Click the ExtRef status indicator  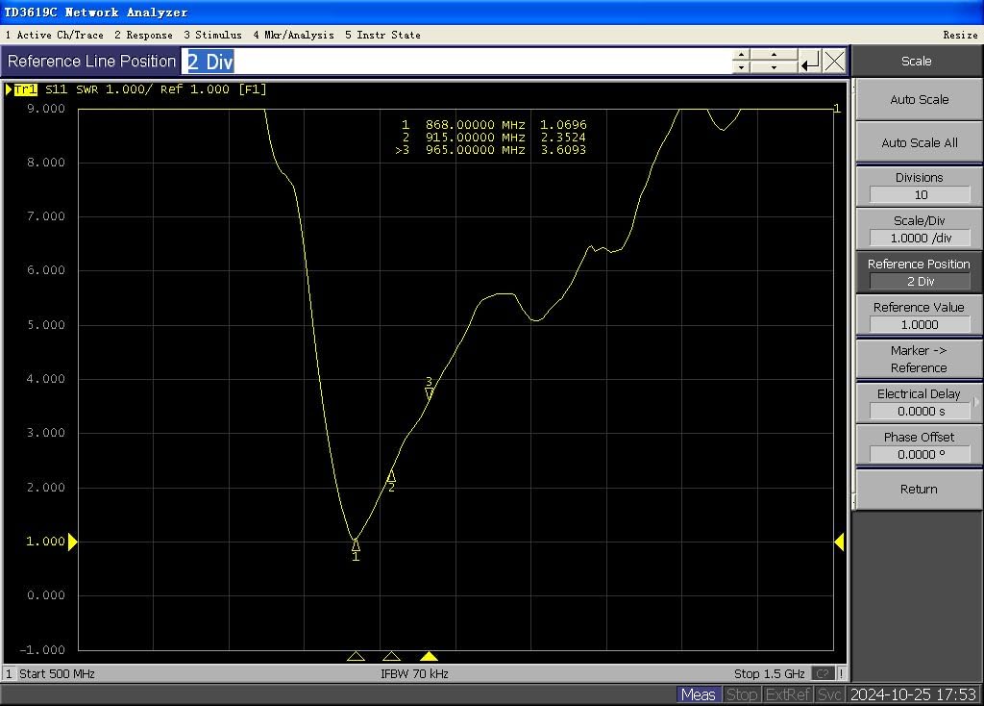[787, 694]
